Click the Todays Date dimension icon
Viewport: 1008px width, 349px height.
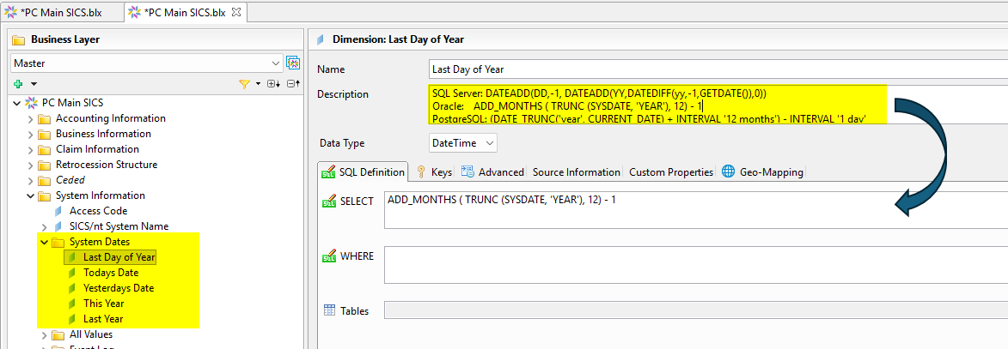pos(72,273)
